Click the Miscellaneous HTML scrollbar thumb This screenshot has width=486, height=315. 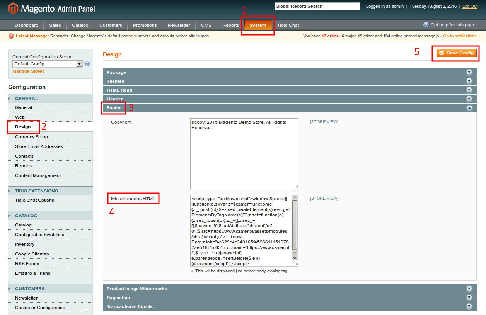point(295,225)
